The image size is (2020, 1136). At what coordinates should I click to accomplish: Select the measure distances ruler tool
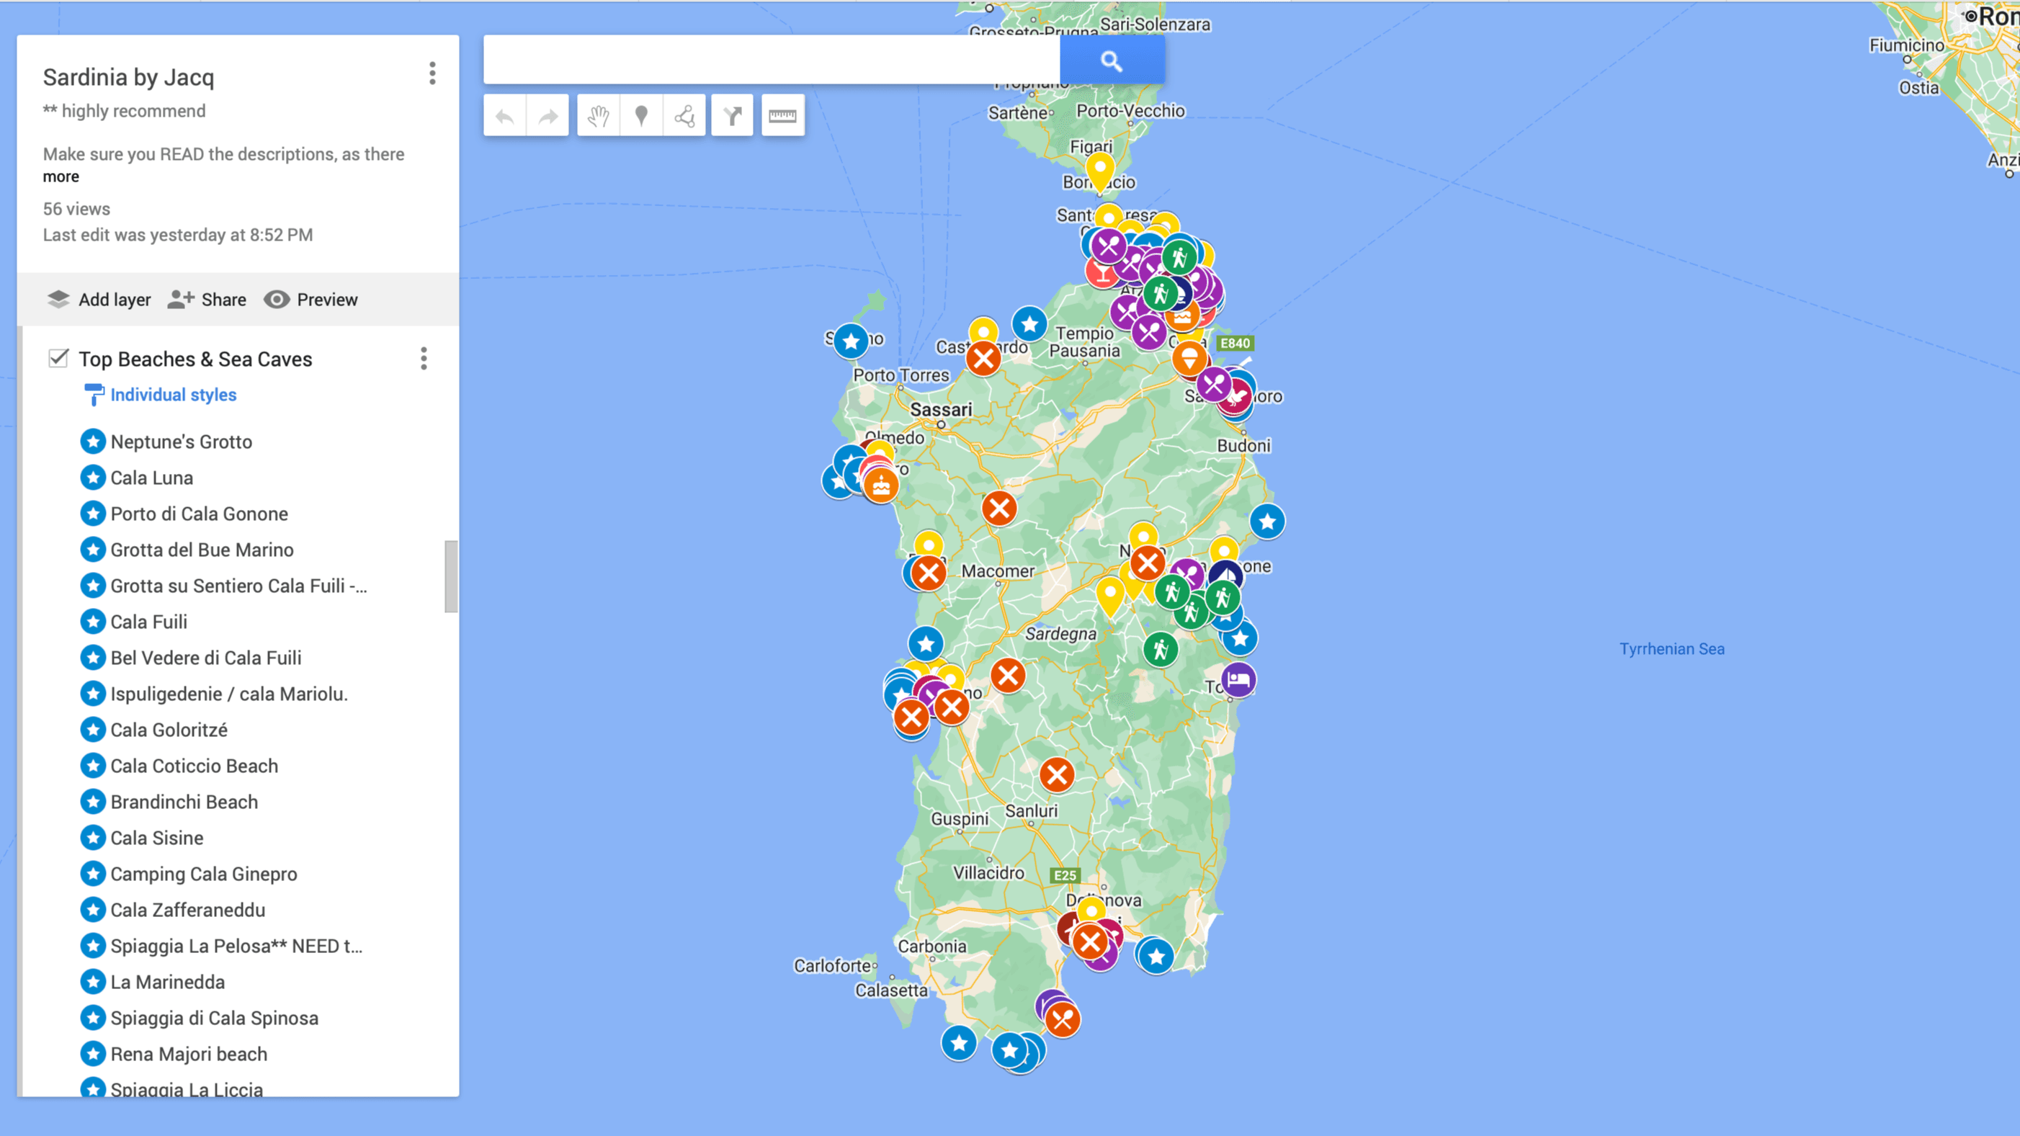pos(782,116)
